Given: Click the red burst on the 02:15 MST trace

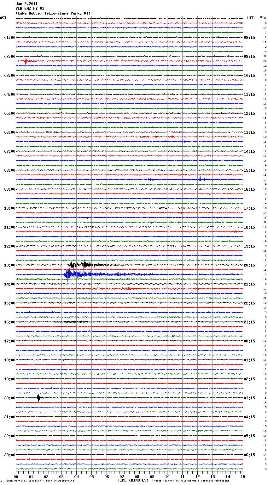Looking at the screenshot, I should (26, 61).
